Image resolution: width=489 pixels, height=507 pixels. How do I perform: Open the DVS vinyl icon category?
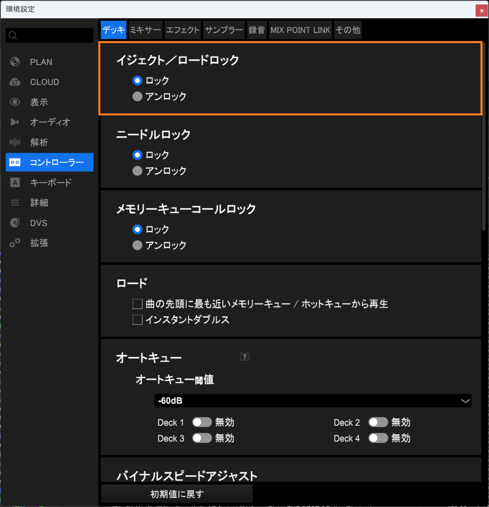pos(15,223)
